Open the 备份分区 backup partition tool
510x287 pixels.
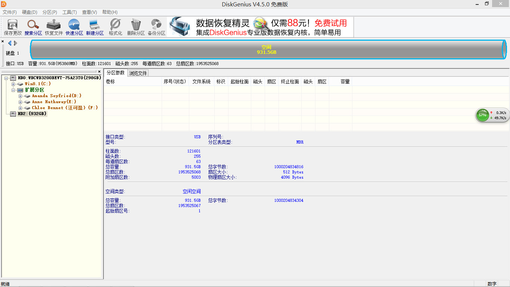tap(157, 26)
